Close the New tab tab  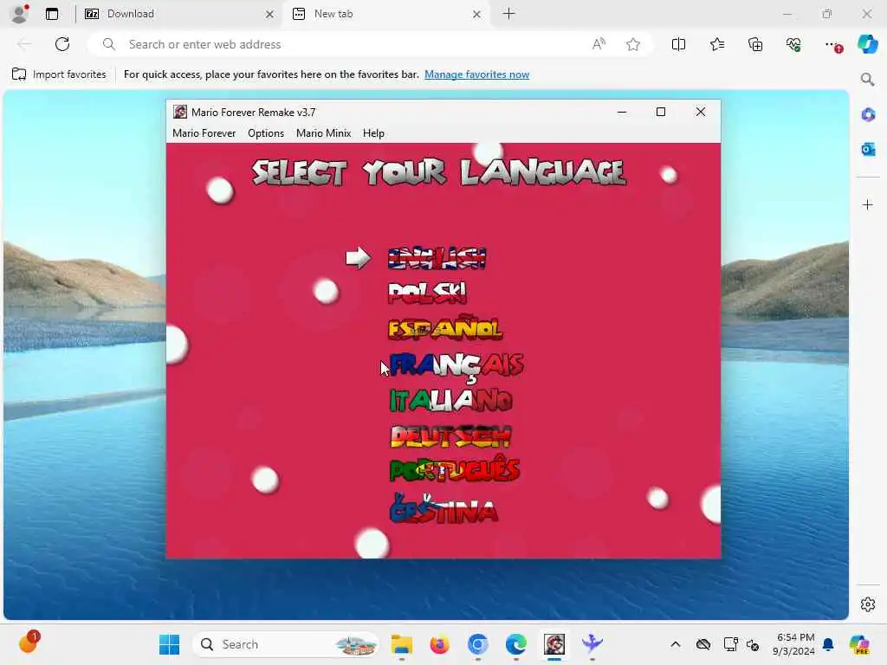click(x=477, y=14)
